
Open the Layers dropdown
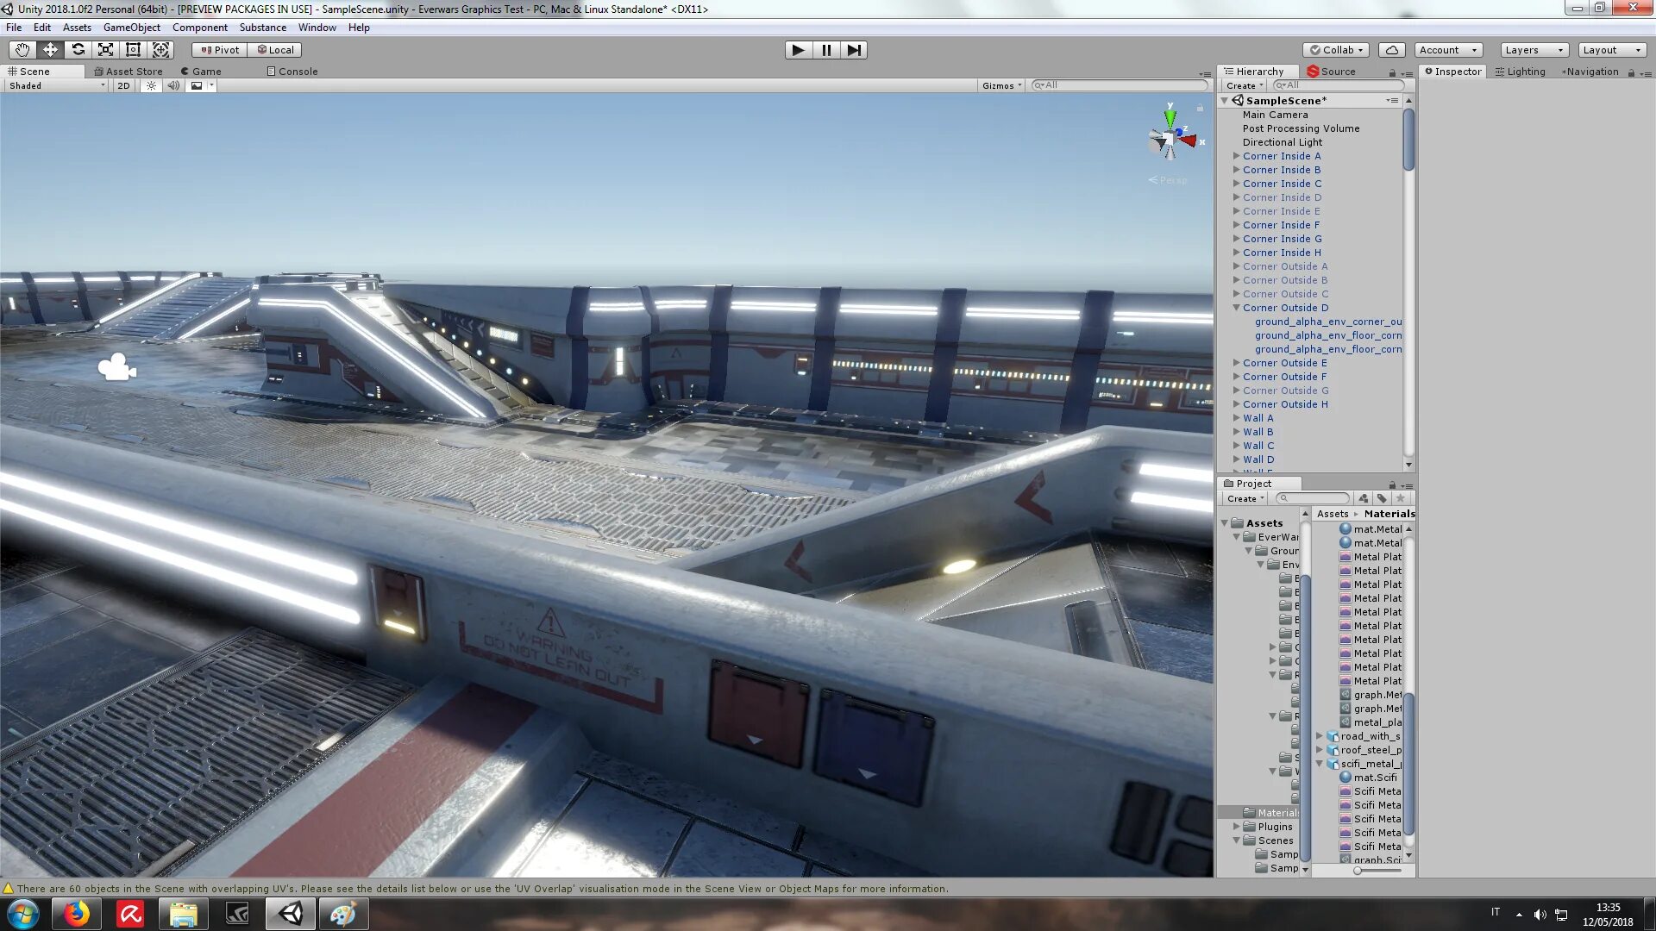[x=1534, y=50]
